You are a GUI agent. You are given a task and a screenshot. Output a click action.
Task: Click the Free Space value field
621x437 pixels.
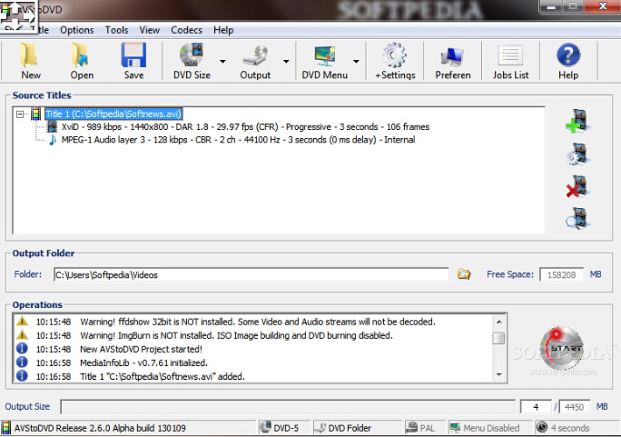click(x=562, y=274)
